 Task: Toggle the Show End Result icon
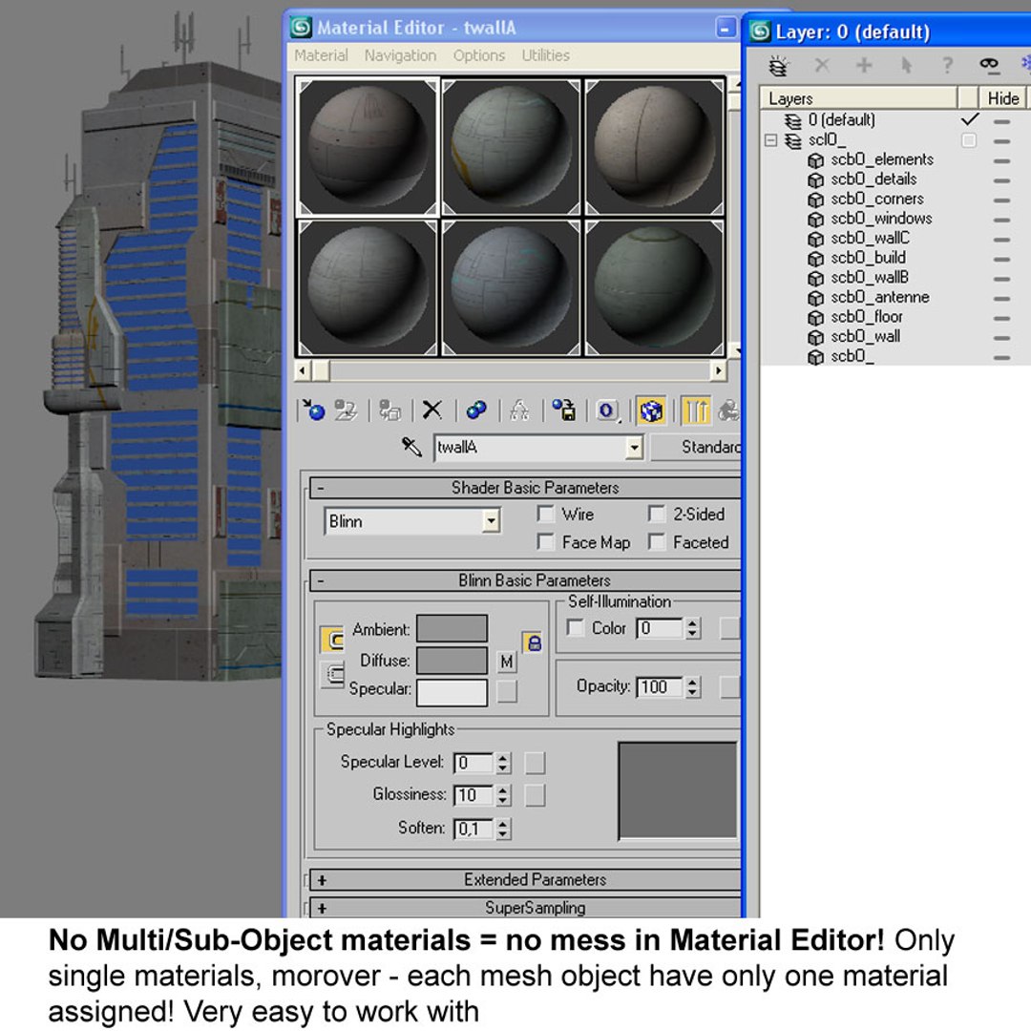(695, 410)
